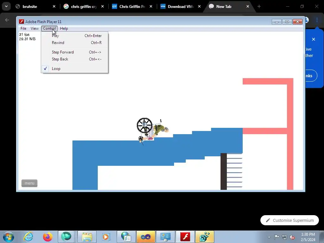Viewport: 324px width, 243px height.
Task: Click the Adobe Flash Player title icon
Action: (x=22, y=22)
